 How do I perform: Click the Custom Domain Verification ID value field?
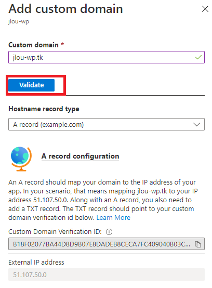[x=107, y=244]
